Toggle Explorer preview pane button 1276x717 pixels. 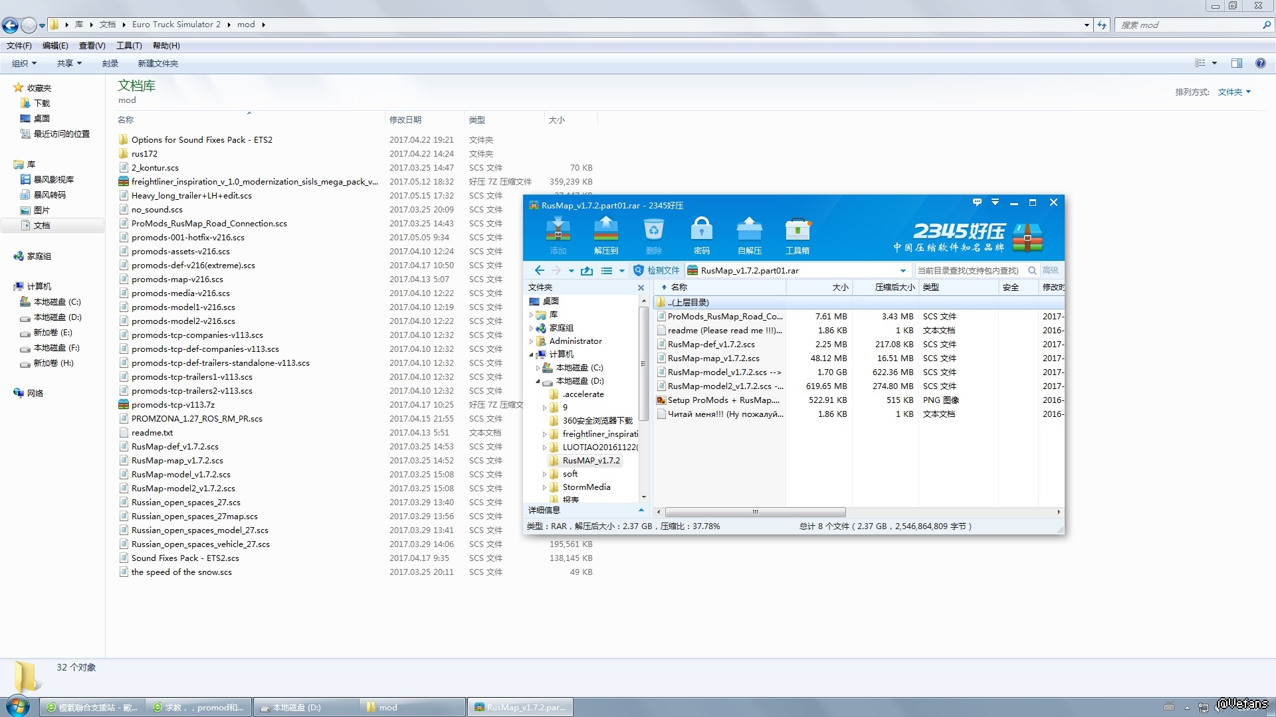coord(1236,63)
